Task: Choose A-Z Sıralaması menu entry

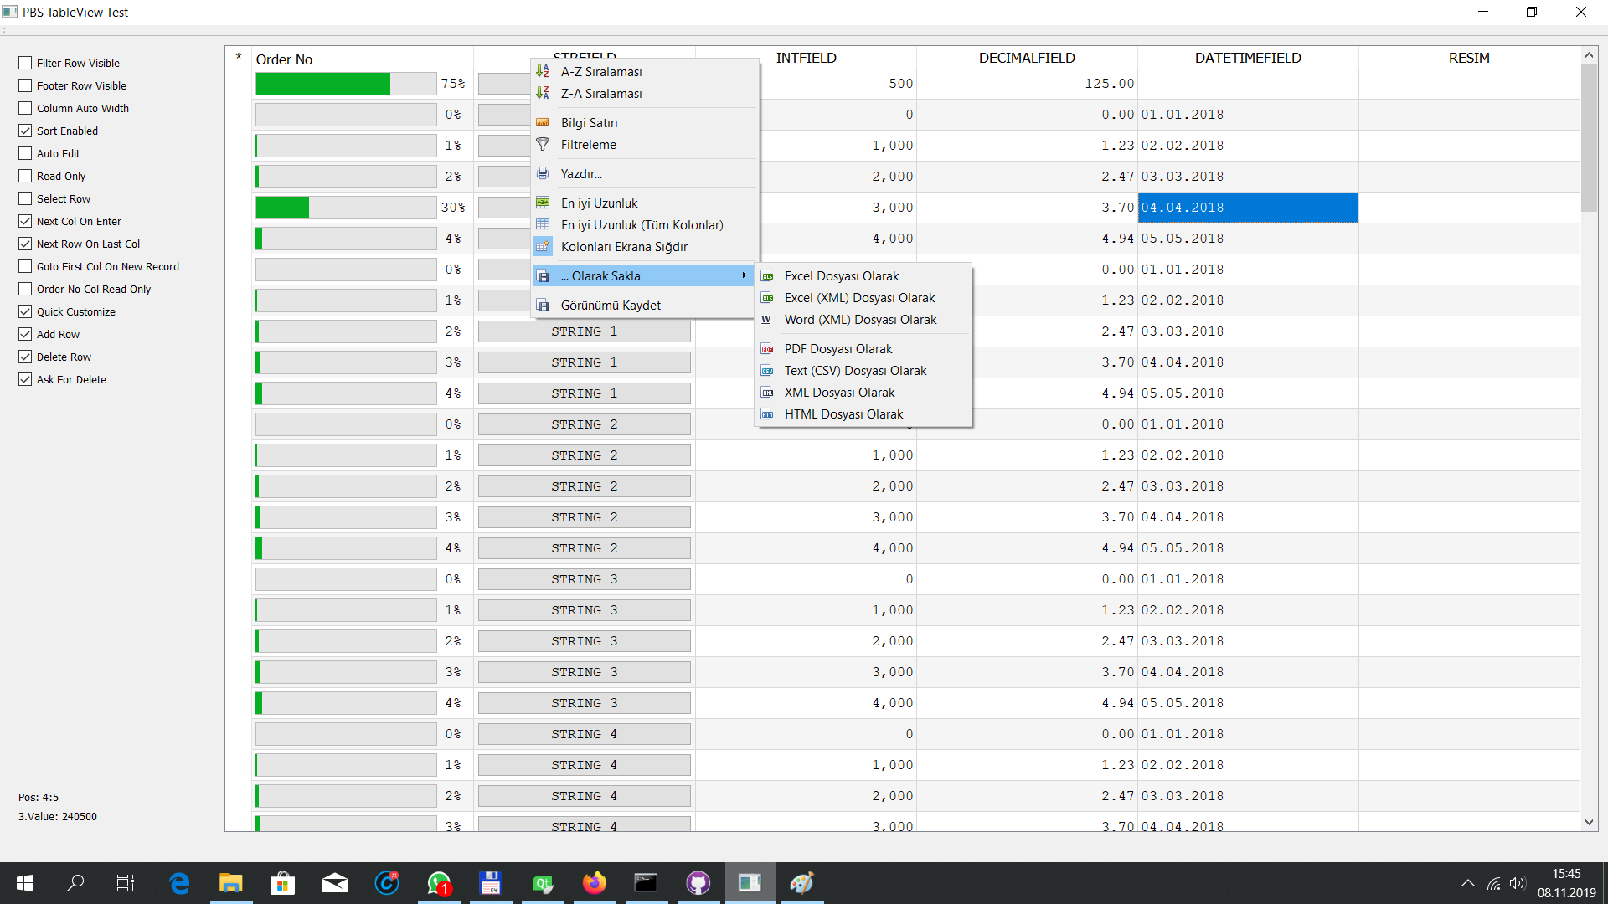Action: [645, 71]
